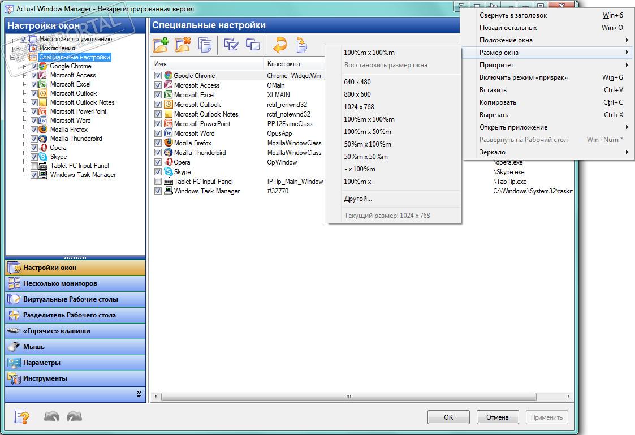Choose 800 x 600 window size

coord(393,94)
